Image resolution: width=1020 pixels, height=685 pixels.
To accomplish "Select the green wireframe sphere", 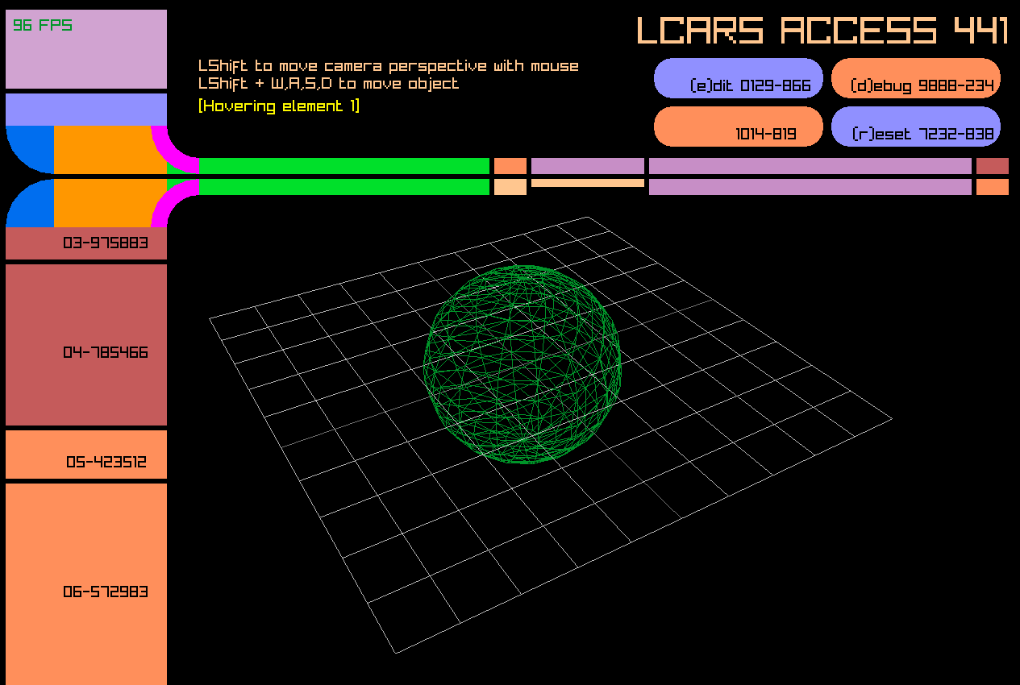I will tap(522, 364).
